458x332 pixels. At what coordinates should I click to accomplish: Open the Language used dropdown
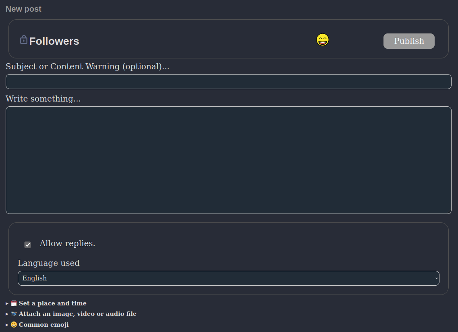click(228, 278)
